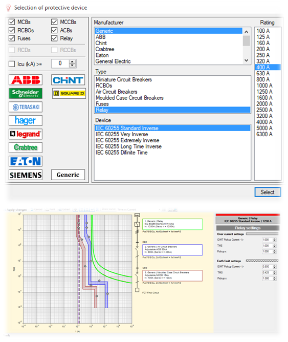Select Crabtree in Manufacturer list
288x342 pixels.
coord(169,49)
